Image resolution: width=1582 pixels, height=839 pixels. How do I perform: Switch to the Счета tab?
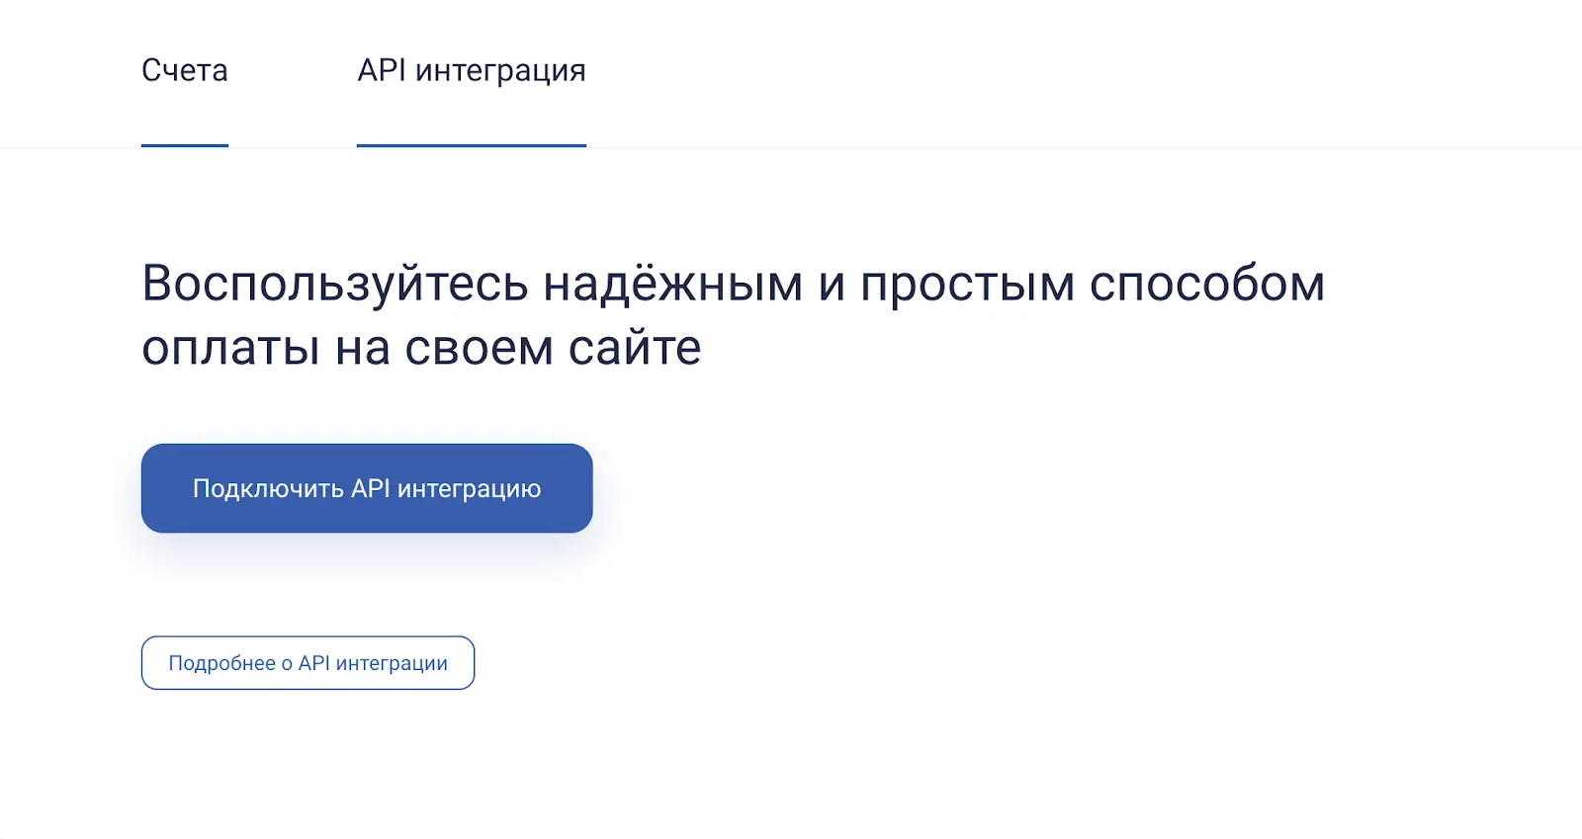pos(185,71)
